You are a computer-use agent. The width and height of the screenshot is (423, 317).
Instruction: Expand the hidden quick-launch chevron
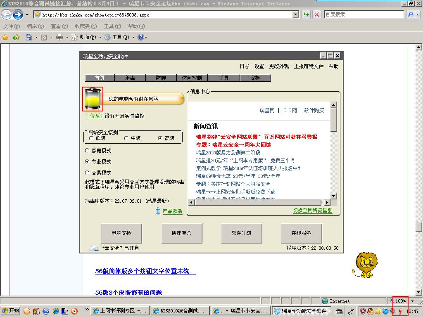87,310
